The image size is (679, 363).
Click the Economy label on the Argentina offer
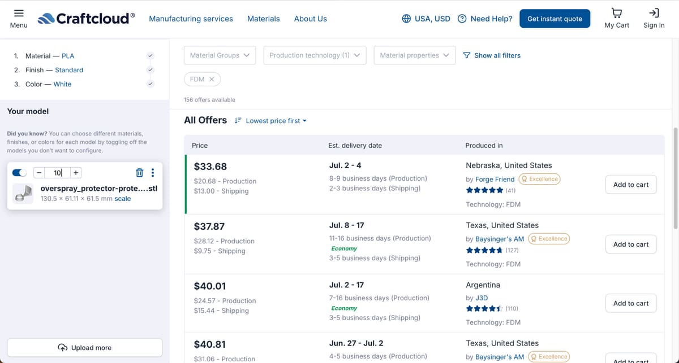(344, 308)
